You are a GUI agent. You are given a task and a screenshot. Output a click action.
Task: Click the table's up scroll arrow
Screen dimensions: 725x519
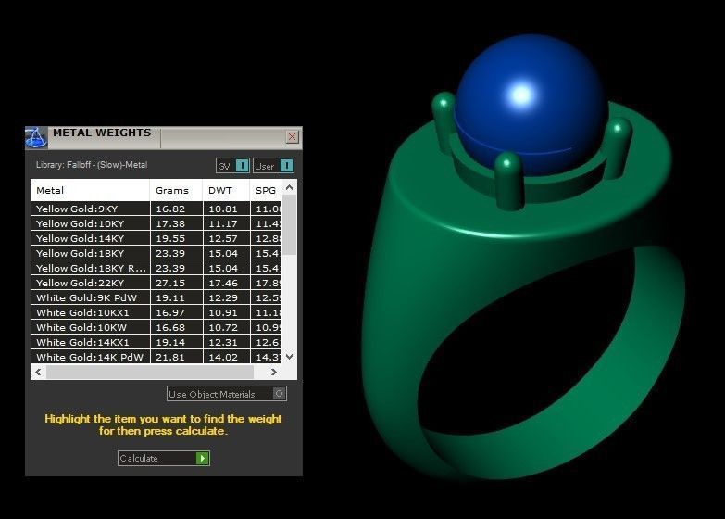290,187
